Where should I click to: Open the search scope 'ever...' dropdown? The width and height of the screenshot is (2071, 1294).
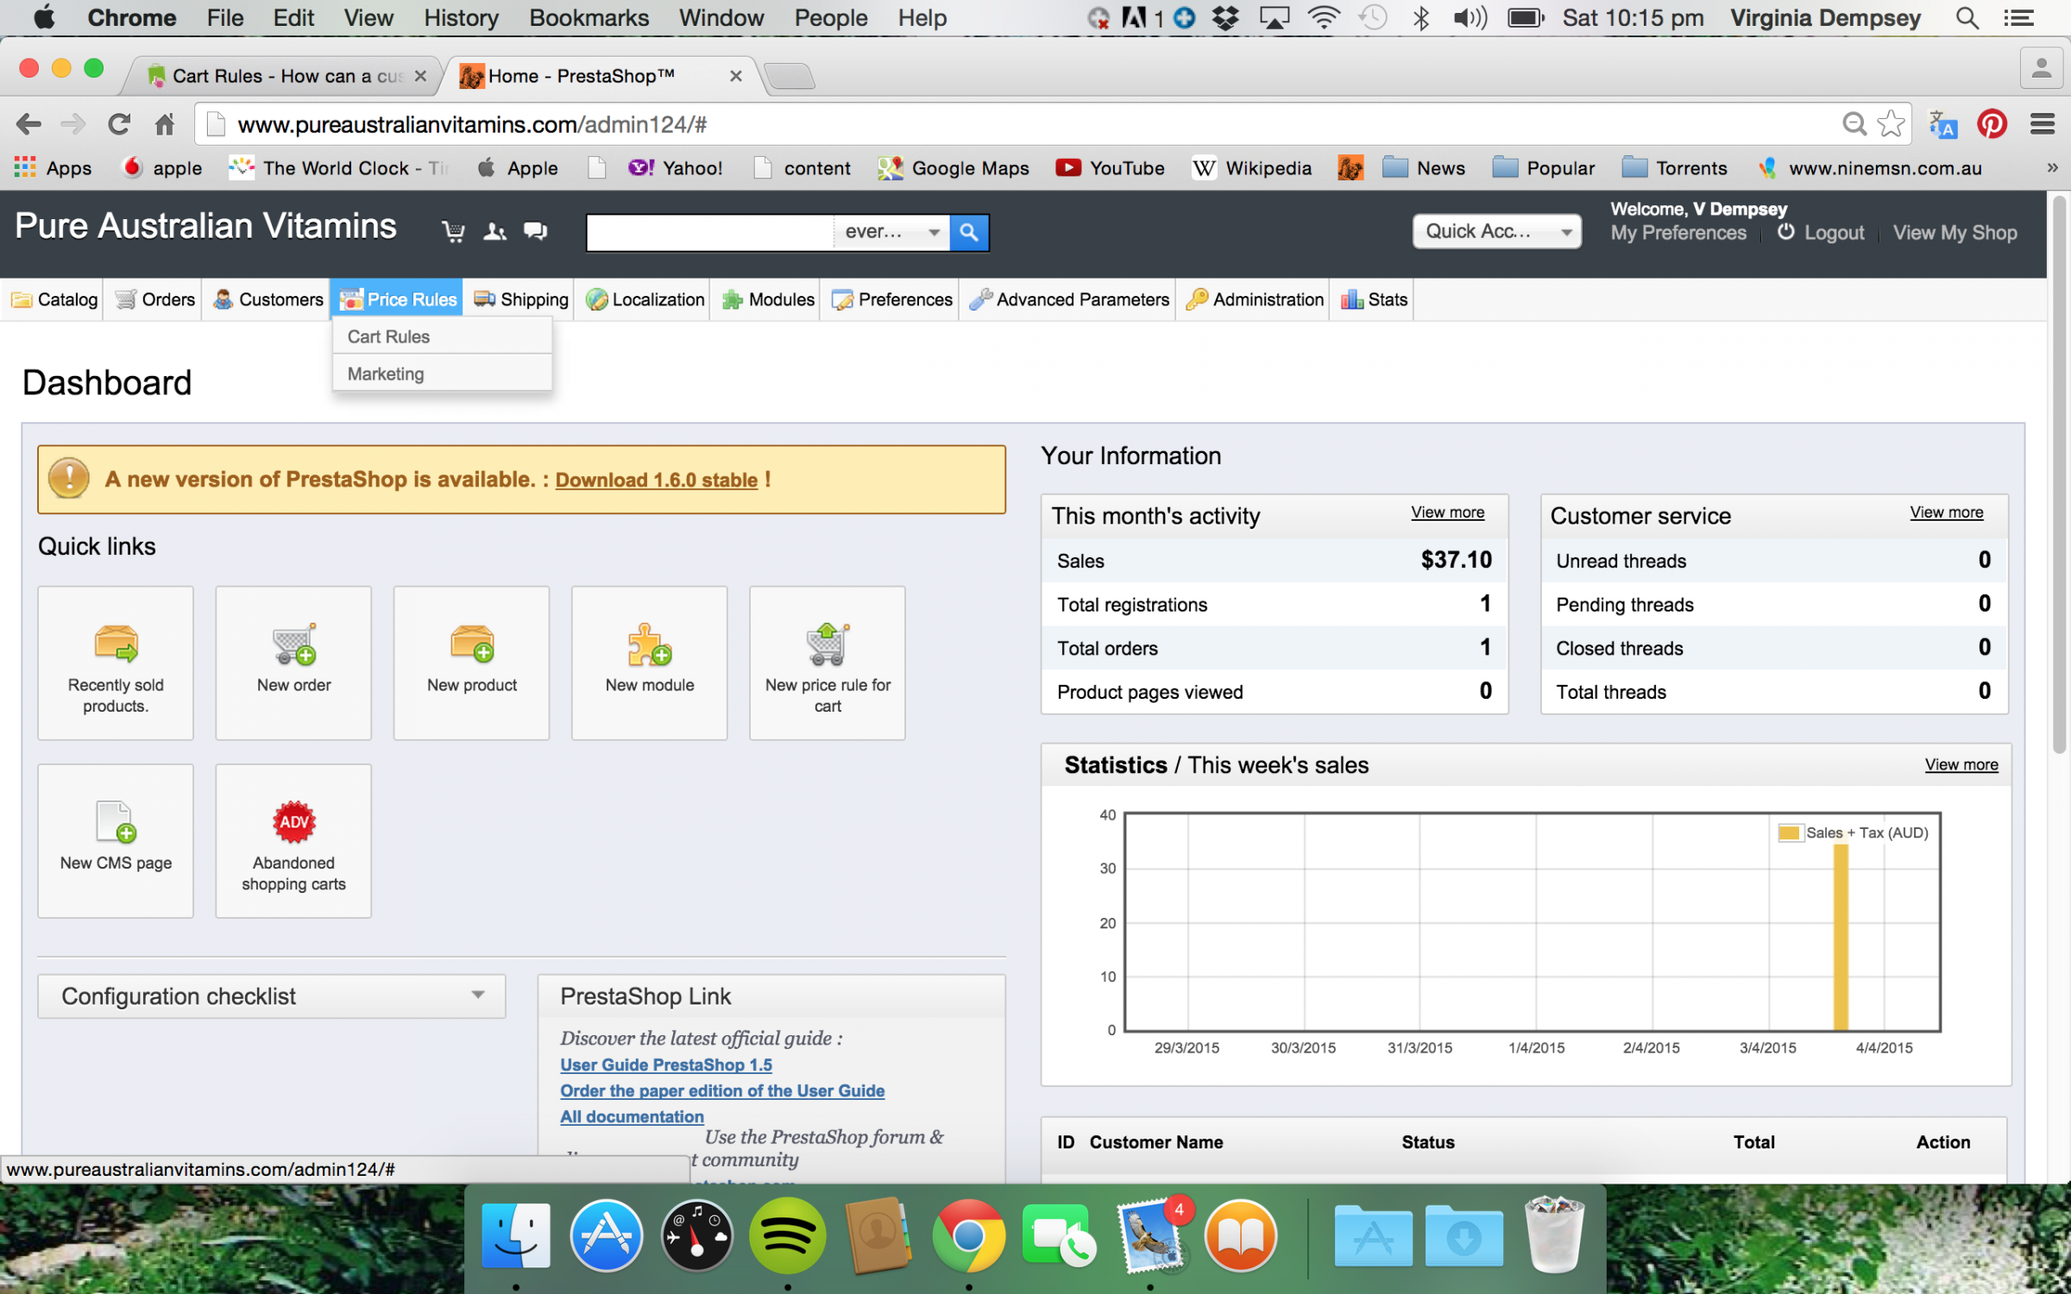(x=891, y=231)
